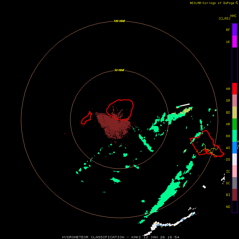Click the bright green RA legend swatch
This screenshot has width=239, height=239.
point(234,136)
